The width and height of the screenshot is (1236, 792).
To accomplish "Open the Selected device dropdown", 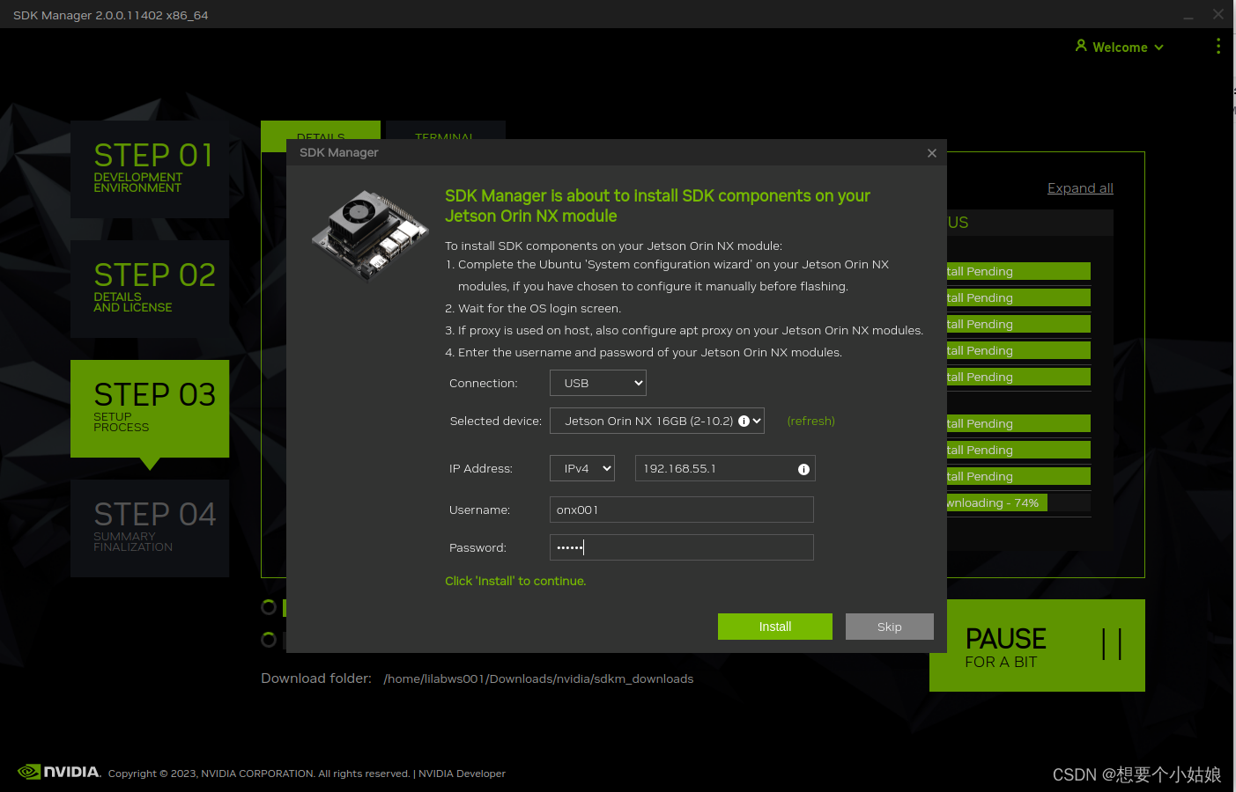I will 656,421.
